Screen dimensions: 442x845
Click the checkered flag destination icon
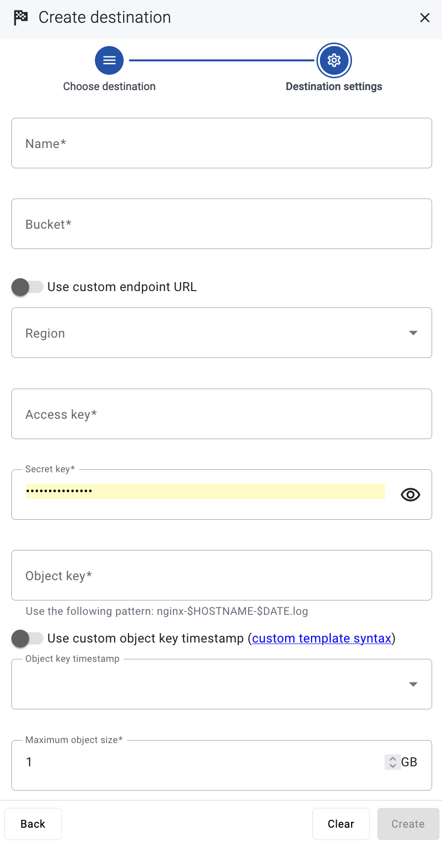(x=21, y=18)
